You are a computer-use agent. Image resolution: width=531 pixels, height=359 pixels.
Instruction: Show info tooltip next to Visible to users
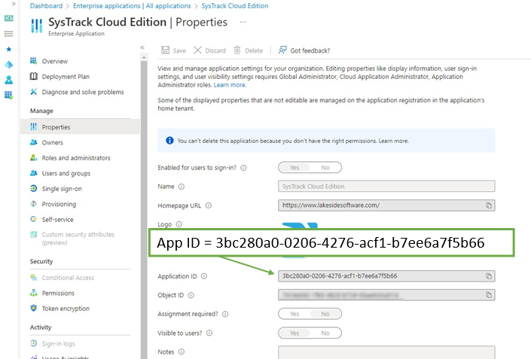point(209,333)
